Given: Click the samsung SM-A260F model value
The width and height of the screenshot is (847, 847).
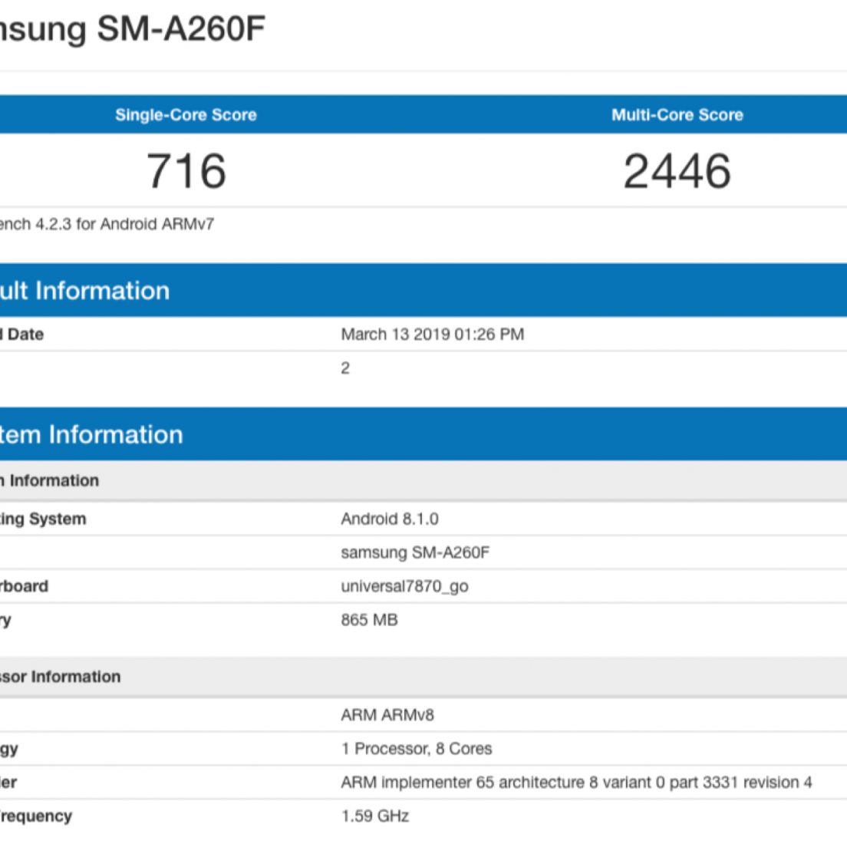Looking at the screenshot, I should click(414, 553).
